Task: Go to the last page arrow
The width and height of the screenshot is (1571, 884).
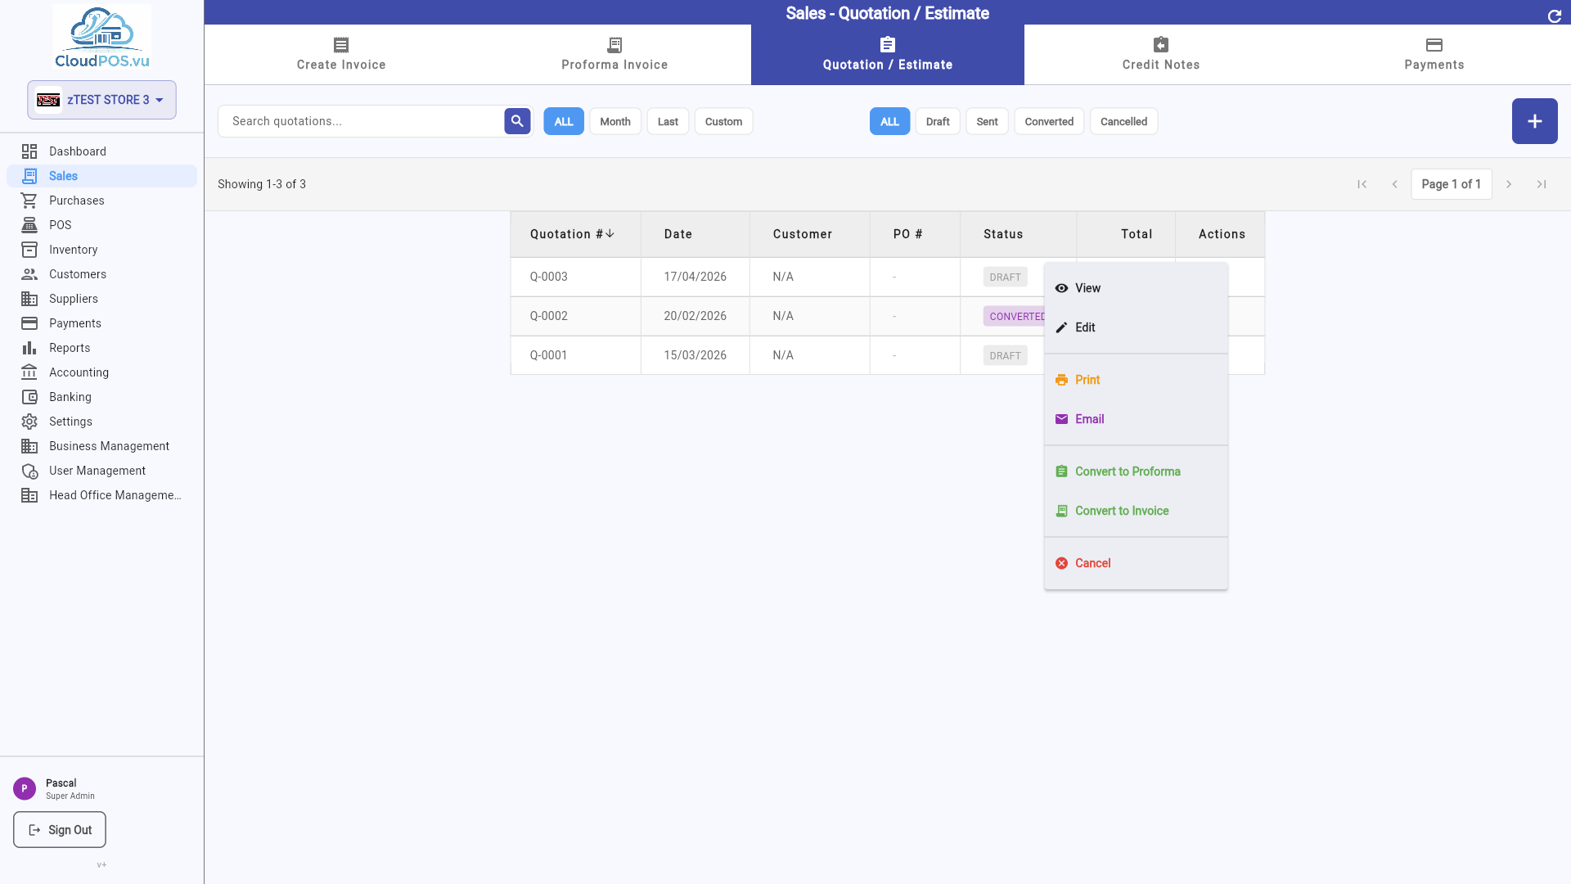Action: point(1542,184)
